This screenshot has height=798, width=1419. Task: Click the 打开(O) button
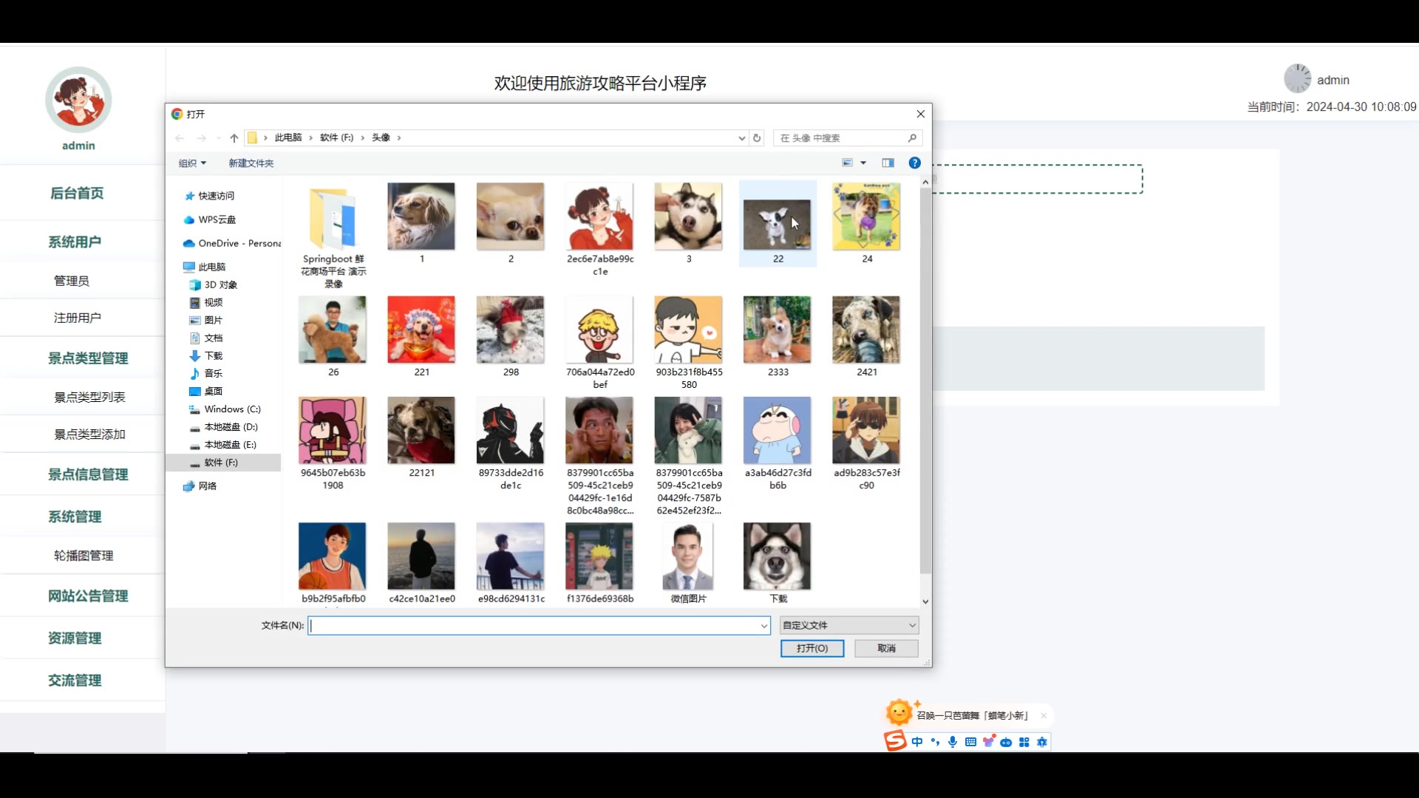[x=812, y=648]
